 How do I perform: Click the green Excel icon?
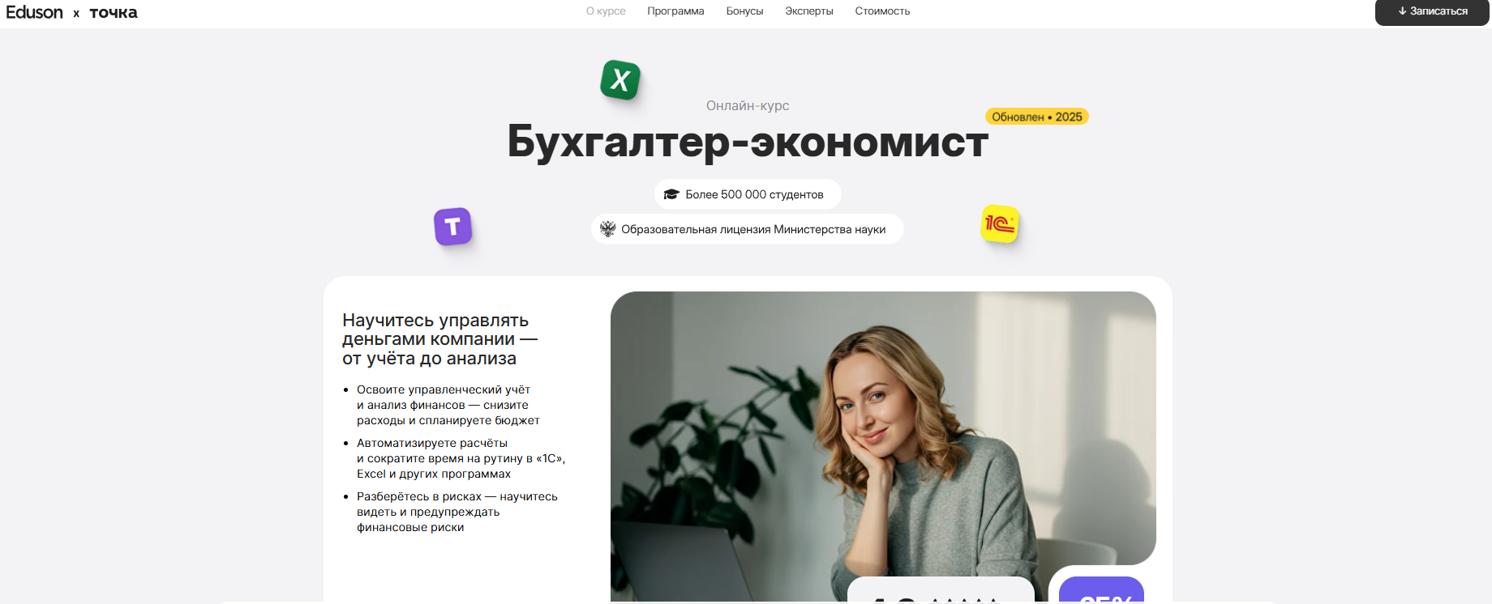pyautogui.click(x=620, y=79)
